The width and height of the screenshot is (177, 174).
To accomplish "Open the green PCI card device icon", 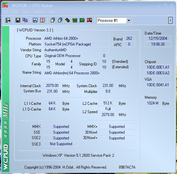I will 82,20.
